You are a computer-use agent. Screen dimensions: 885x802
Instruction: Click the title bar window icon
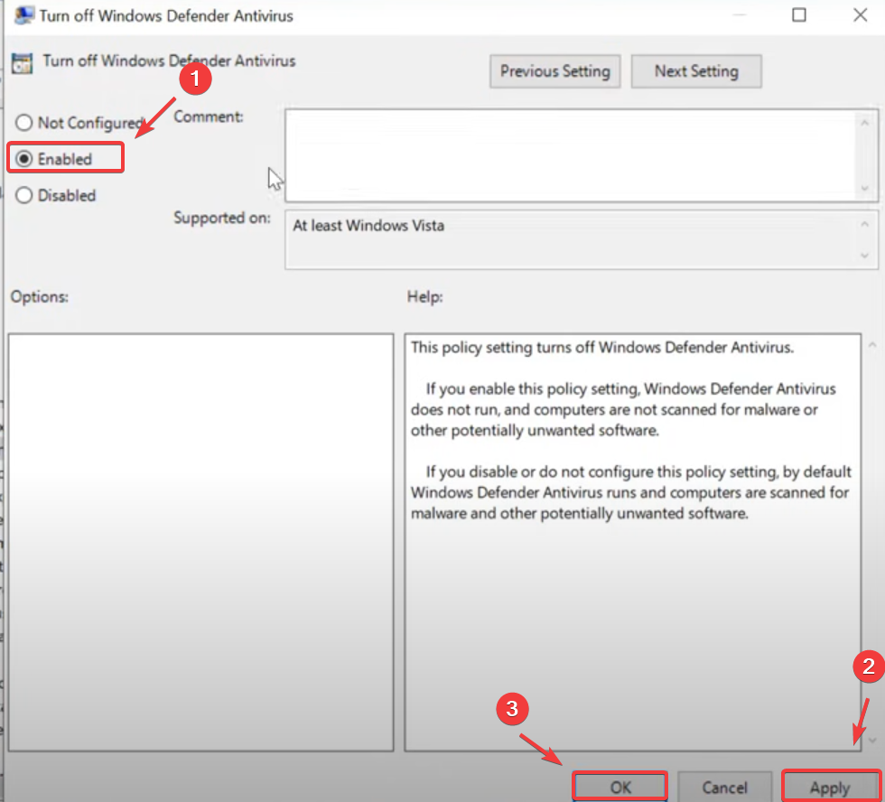[x=23, y=14]
